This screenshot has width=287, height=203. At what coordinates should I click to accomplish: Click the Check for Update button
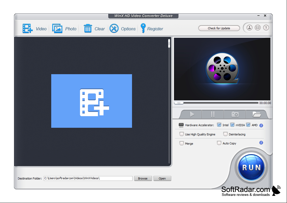[x=219, y=28]
